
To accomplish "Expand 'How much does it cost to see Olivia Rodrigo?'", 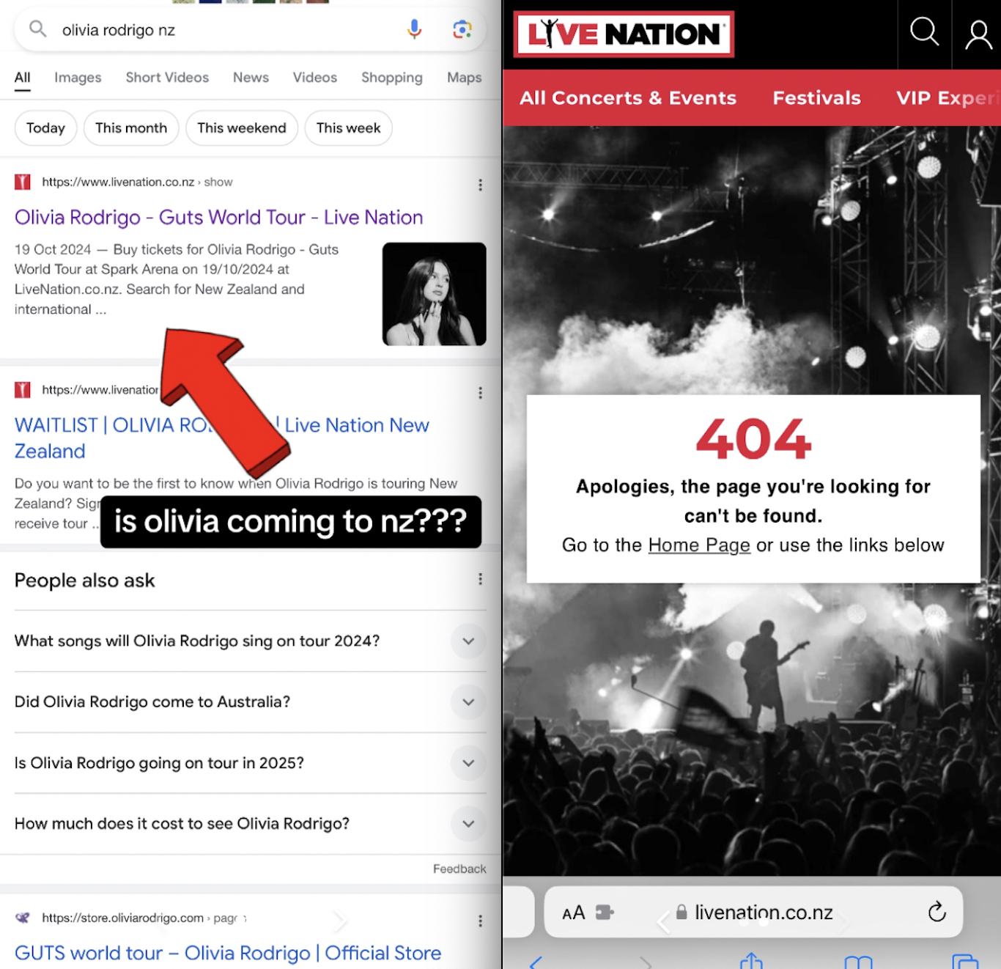I will tap(250, 823).
